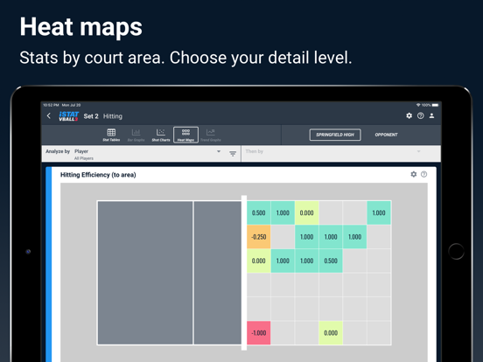Open the Stat Tables view
483x362 pixels.
tap(111, 136)
